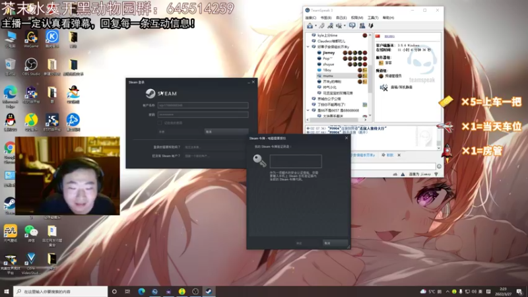
Task: Click TeamSpeak chat message input field
Action: pos(393,166)
